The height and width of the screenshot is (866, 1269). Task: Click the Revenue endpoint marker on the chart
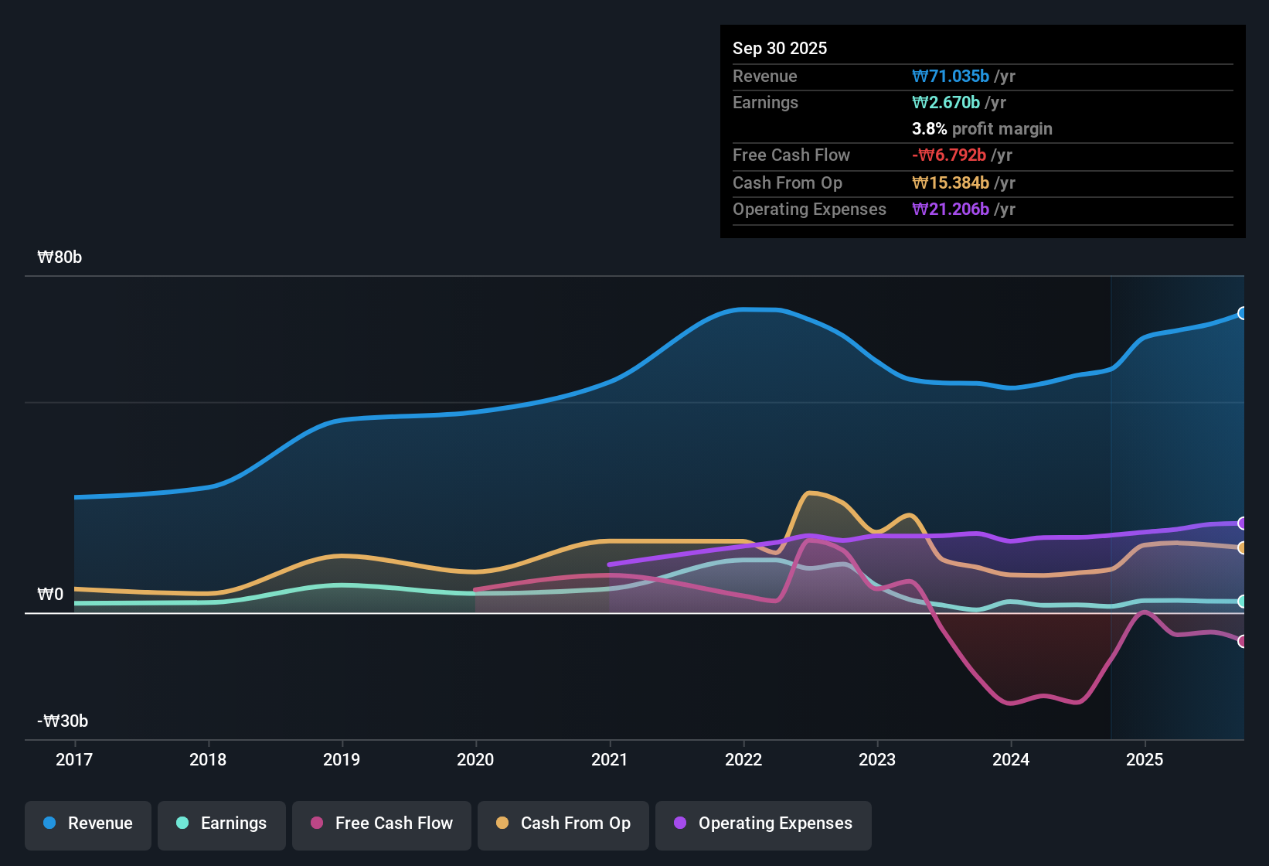pyautogui.click(x=1243, y=313)
